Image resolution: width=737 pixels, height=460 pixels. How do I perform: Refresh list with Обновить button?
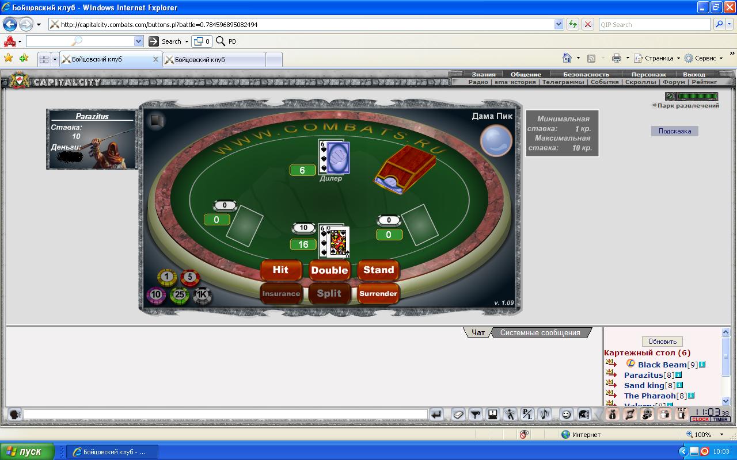662,341
